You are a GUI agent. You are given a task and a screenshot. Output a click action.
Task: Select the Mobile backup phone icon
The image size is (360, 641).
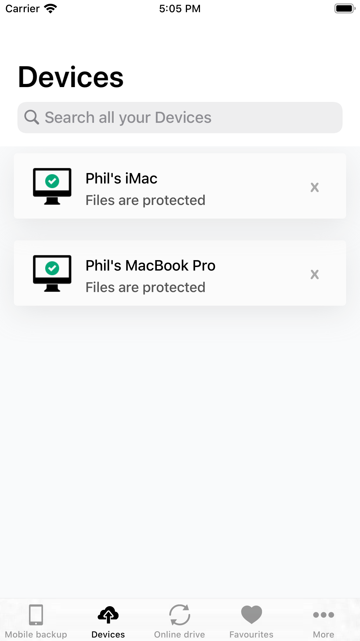pyautogui.click(x=36, y=615)
